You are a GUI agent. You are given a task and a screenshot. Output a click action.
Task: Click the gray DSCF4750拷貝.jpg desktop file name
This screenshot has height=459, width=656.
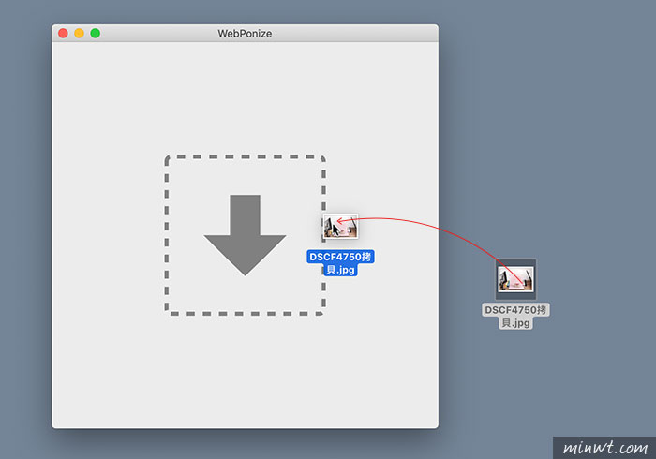515,316
